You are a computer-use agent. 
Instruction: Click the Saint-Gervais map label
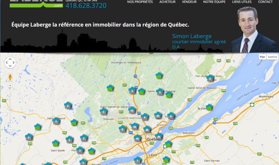coord(212,161)
